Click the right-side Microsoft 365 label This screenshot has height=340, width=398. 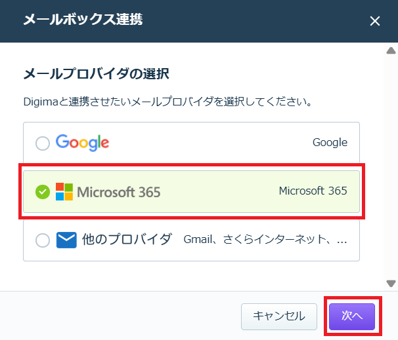point(313,191)
